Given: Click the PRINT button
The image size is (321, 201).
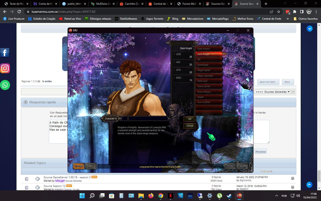Looking at the screenshot, I should pos(287,82).
